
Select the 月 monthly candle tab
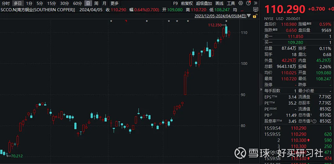[104, 3]
